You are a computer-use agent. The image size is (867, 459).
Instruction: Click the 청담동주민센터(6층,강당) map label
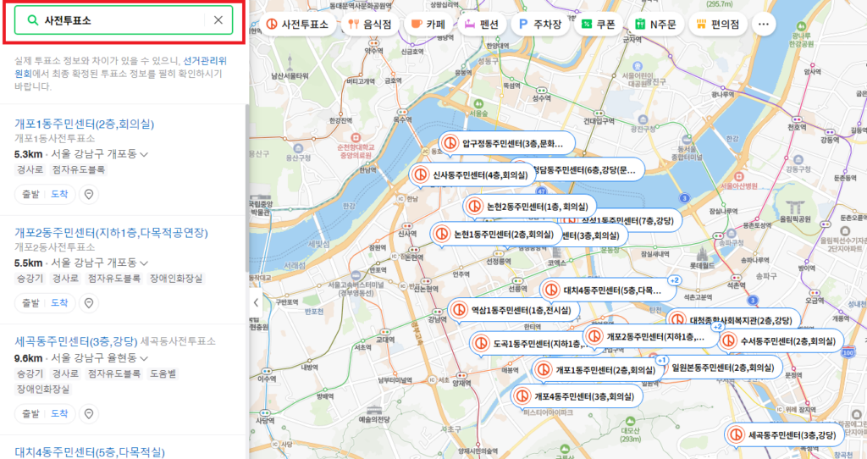point(586,169)
